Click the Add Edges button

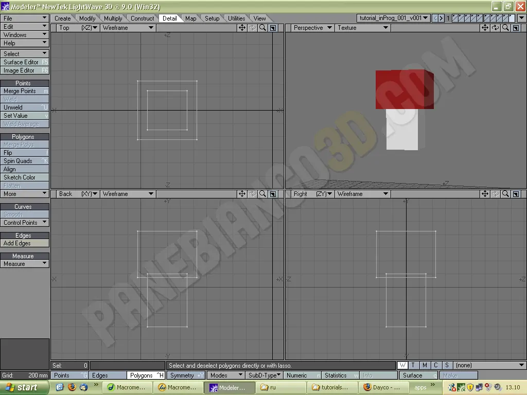coord(25,243)
